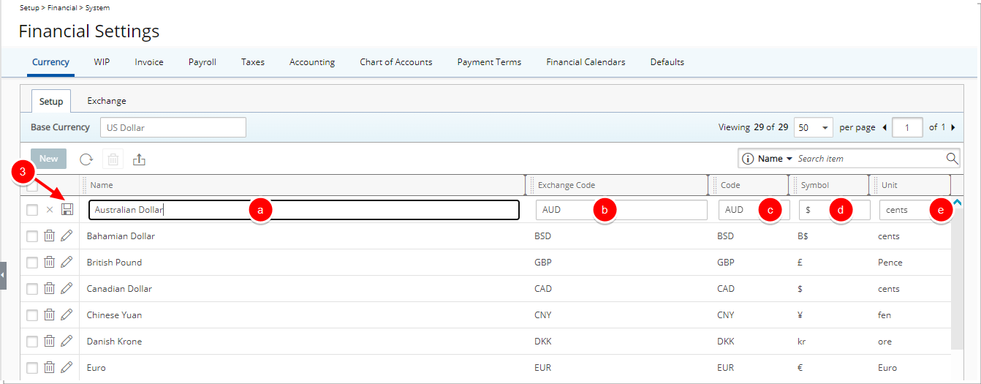Open the Accounting tab
The height and width of the screenshot is (384, 981).
point(312,62)
